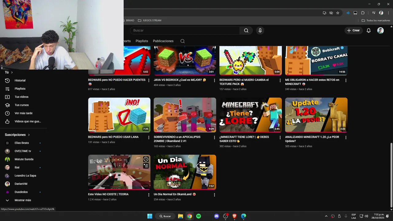Expand Suscripciones section chevron
Image resolution: width=393 pixels, height=221 pixels.
coord(29,135)
